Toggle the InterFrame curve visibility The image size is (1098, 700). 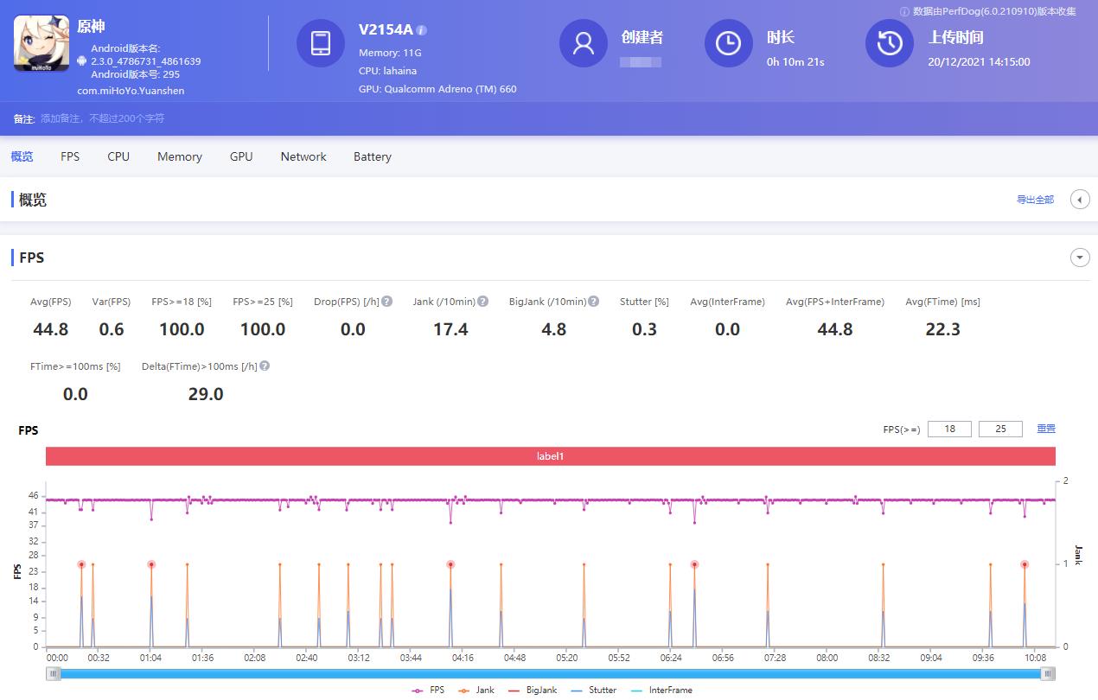(672, 690)
